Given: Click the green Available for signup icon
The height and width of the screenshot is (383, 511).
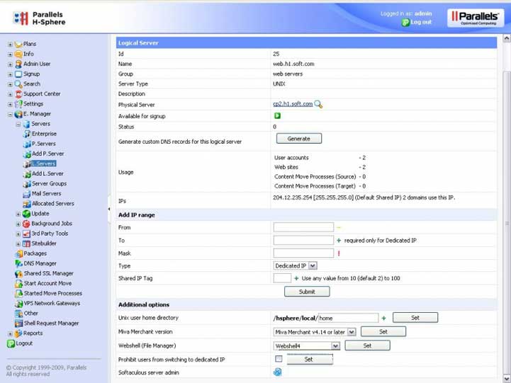Looking at the screenshot, I should tap(277, 115).
